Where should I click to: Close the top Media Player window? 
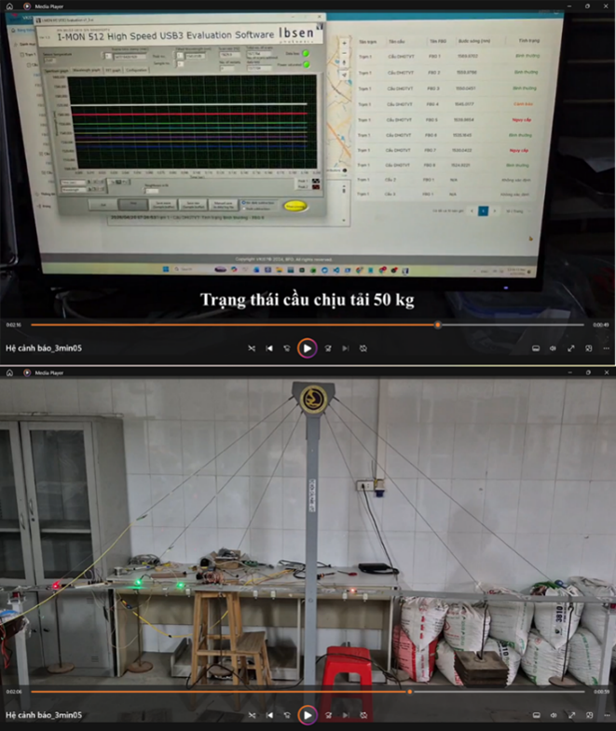[x=606, y=7]
